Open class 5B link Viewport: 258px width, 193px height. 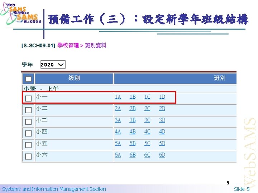click(133, 143)
